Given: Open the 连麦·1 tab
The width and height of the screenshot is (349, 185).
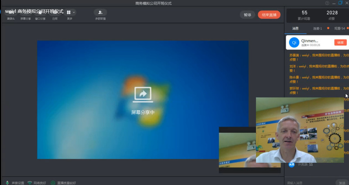Looking at the screenshot, I should point(318,28).
